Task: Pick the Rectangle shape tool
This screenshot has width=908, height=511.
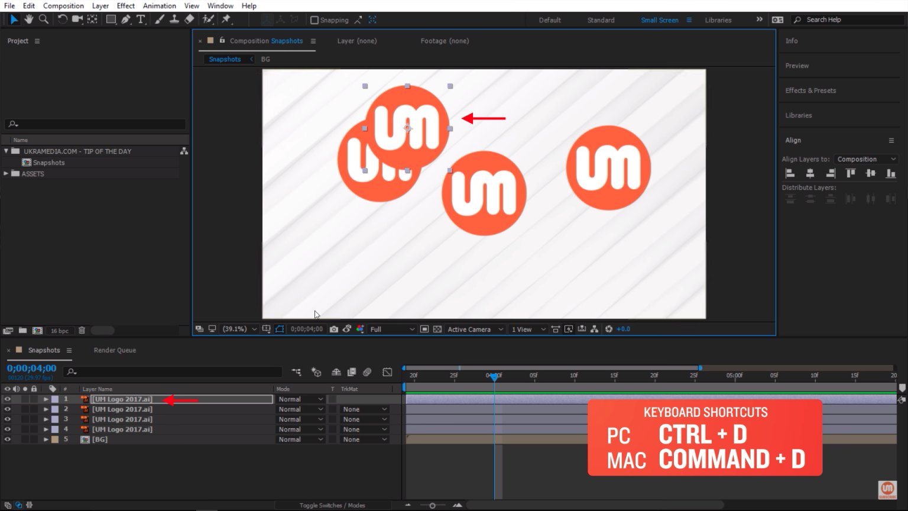Action: point(111,20)
